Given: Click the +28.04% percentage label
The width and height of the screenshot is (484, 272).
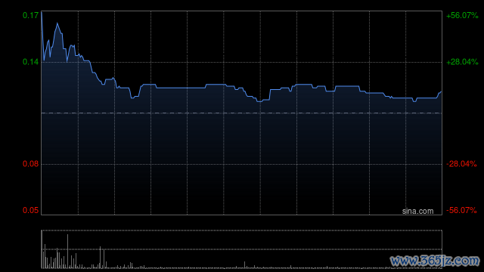Looking at the screenshot, I should [x=462, y=62].
